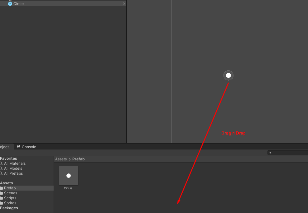Click the Sprites folder icon

[1, 203]
